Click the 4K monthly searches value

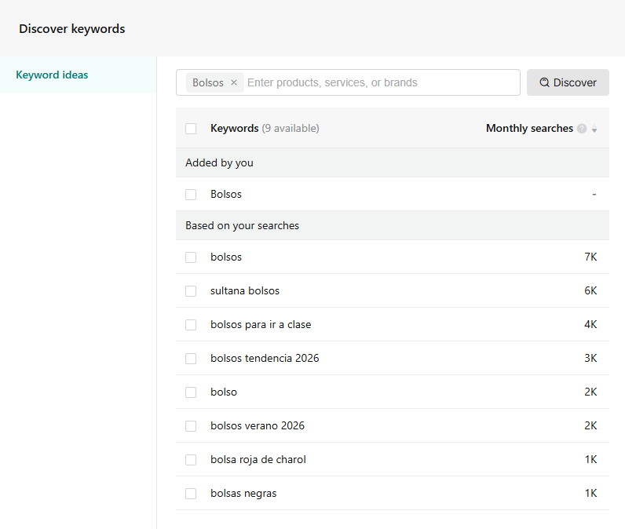point(590,324)
